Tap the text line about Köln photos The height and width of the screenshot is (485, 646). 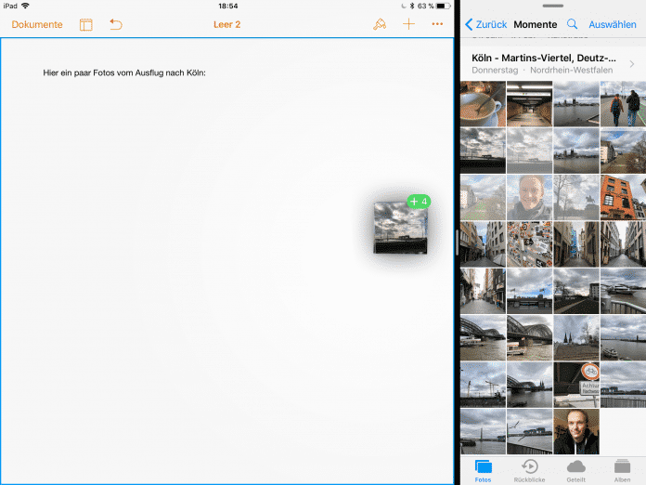(x=123, y=72)
